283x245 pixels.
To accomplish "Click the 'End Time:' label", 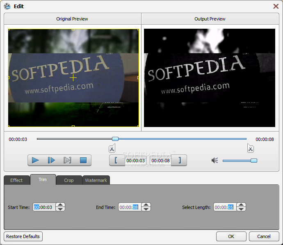I will tap(105, 207).
